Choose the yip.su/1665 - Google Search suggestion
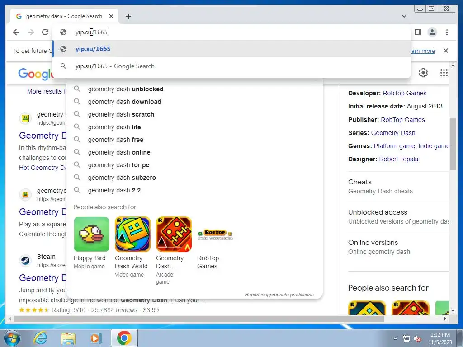463x347 pixels. (x=231, y=66)
